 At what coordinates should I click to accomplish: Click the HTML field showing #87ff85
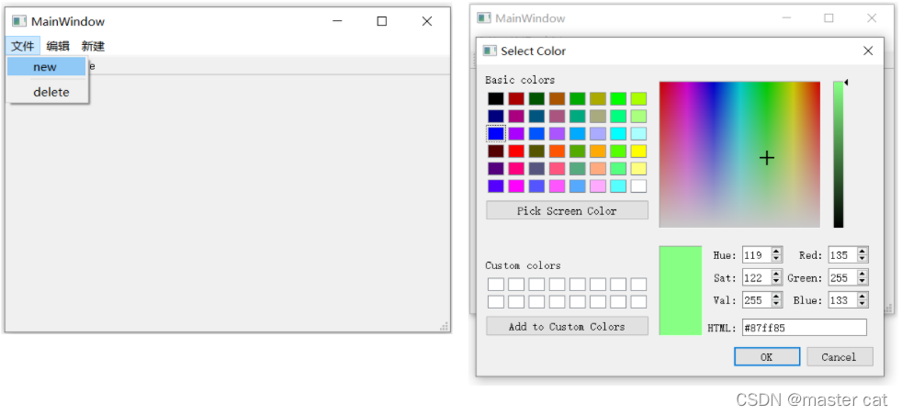805,328
